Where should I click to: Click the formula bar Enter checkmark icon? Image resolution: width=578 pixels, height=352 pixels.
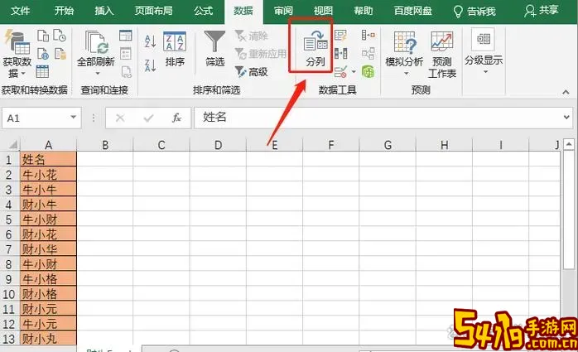click(148, 118)
